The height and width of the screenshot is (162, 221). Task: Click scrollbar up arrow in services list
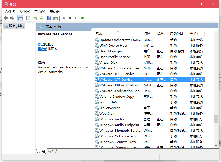(216, 33)
